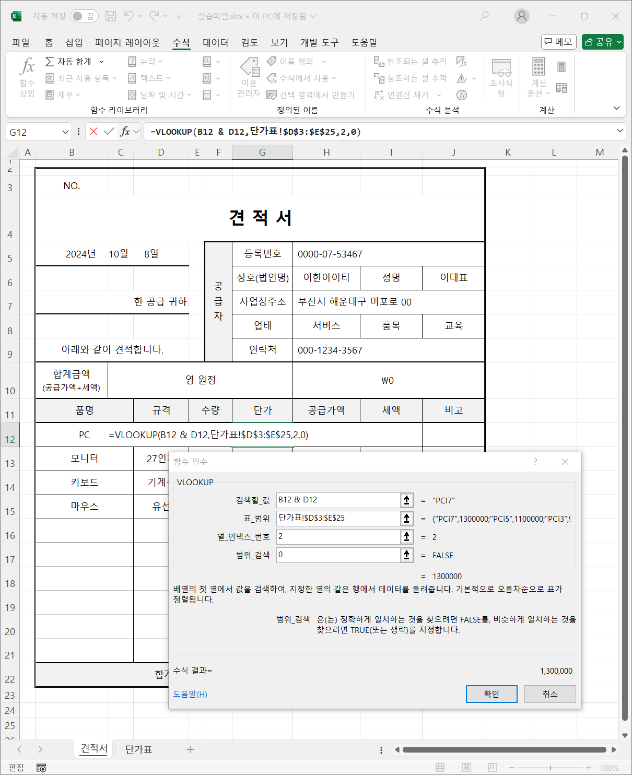Collapse dialog button beside 검색할_값 field
Image resolution: width=632 pixels, height=775 pixels.
click(407, 500)
